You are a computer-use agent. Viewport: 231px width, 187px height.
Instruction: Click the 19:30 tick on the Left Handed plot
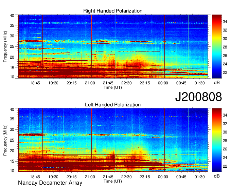pos(53,177)
